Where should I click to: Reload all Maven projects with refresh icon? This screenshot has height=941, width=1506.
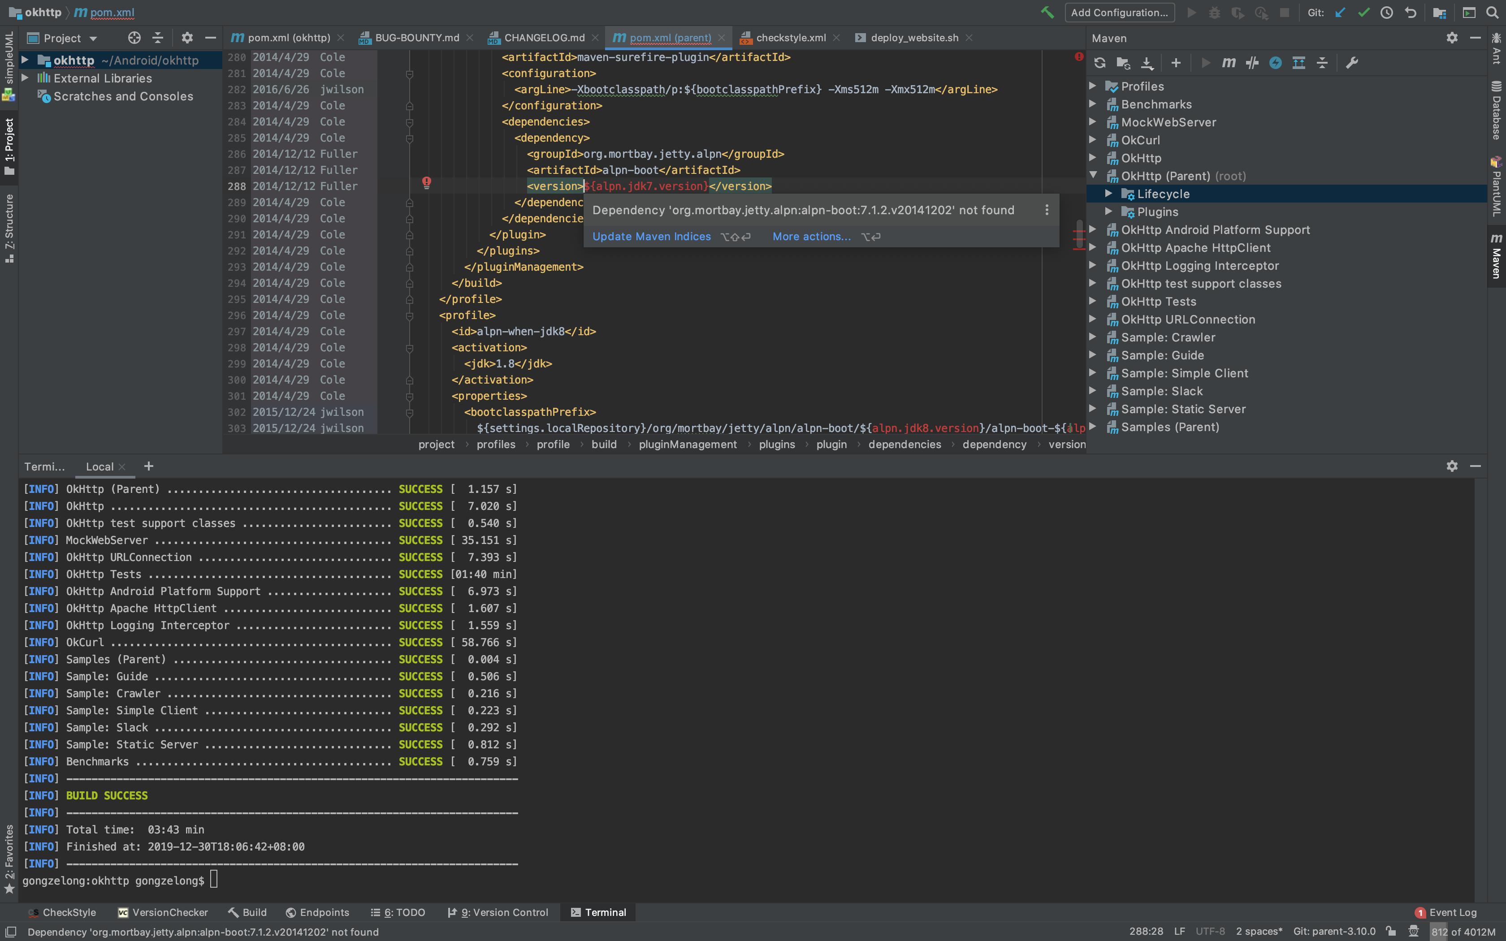1099,62
